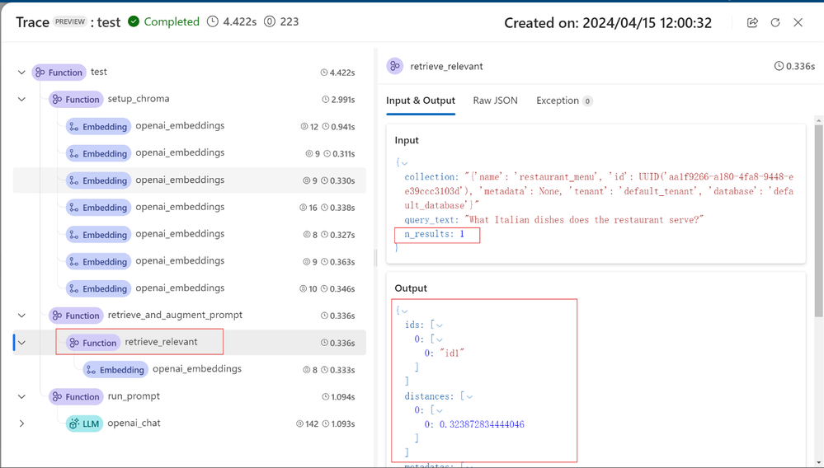Click the clock icon beside 4.422s in header

[x=212, y=21]
